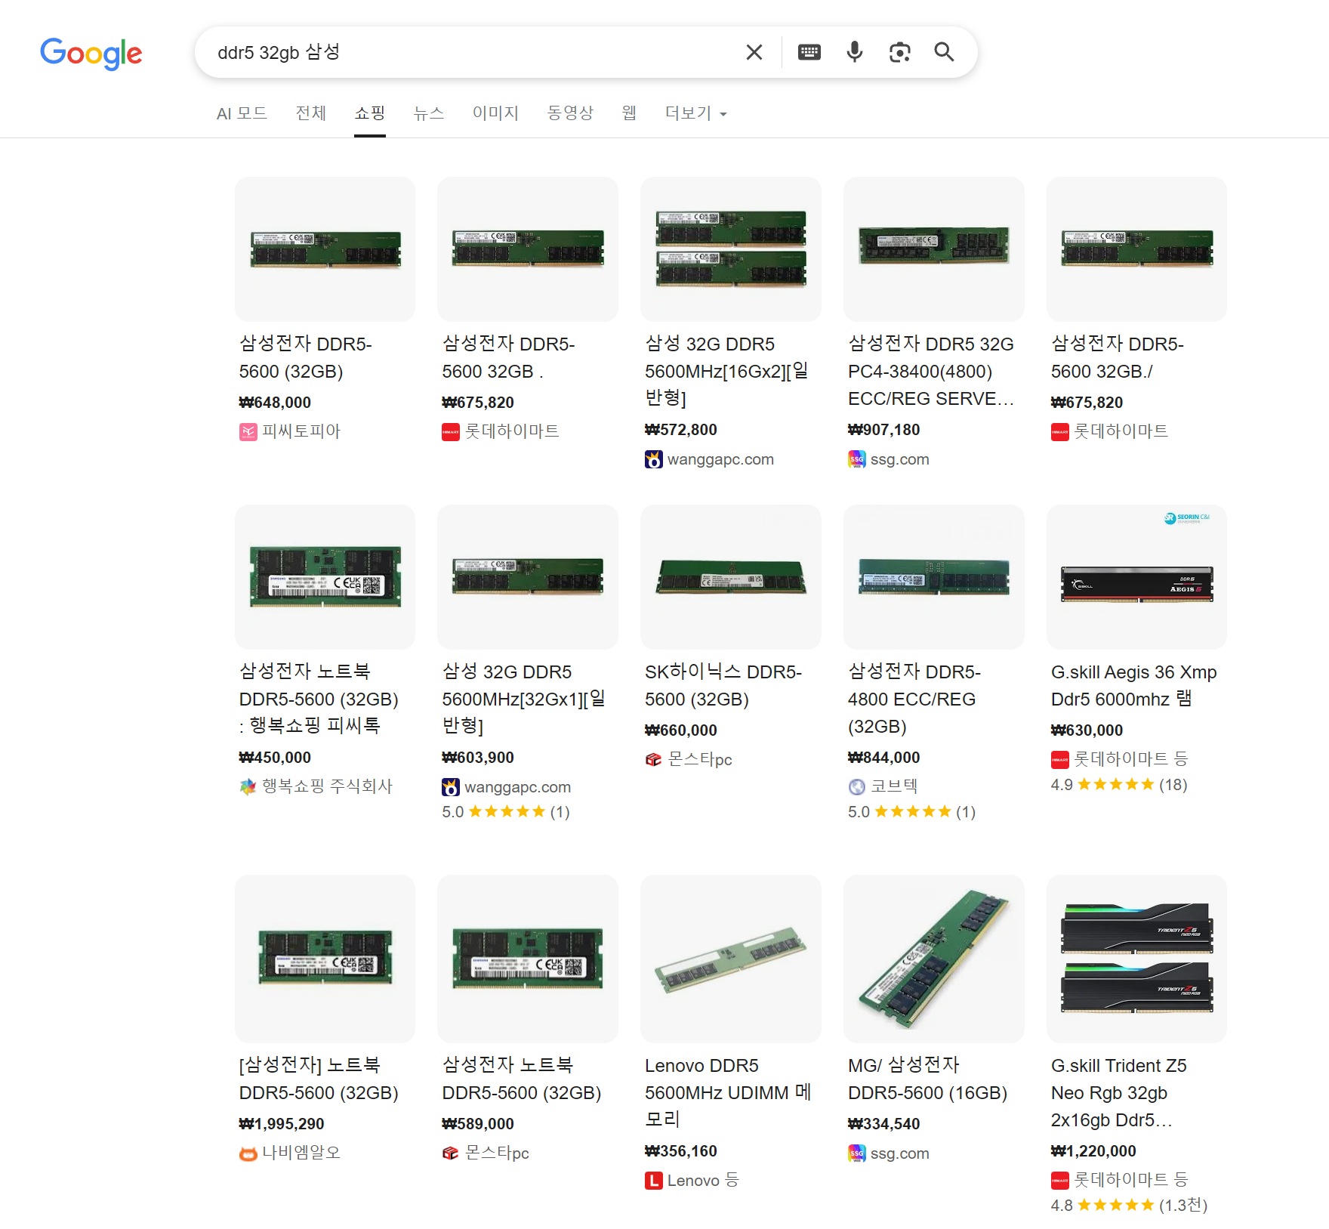This screenshot has width=1329, height=1229.
Task: Start voice search with microphone
Action: click(854, 52)
